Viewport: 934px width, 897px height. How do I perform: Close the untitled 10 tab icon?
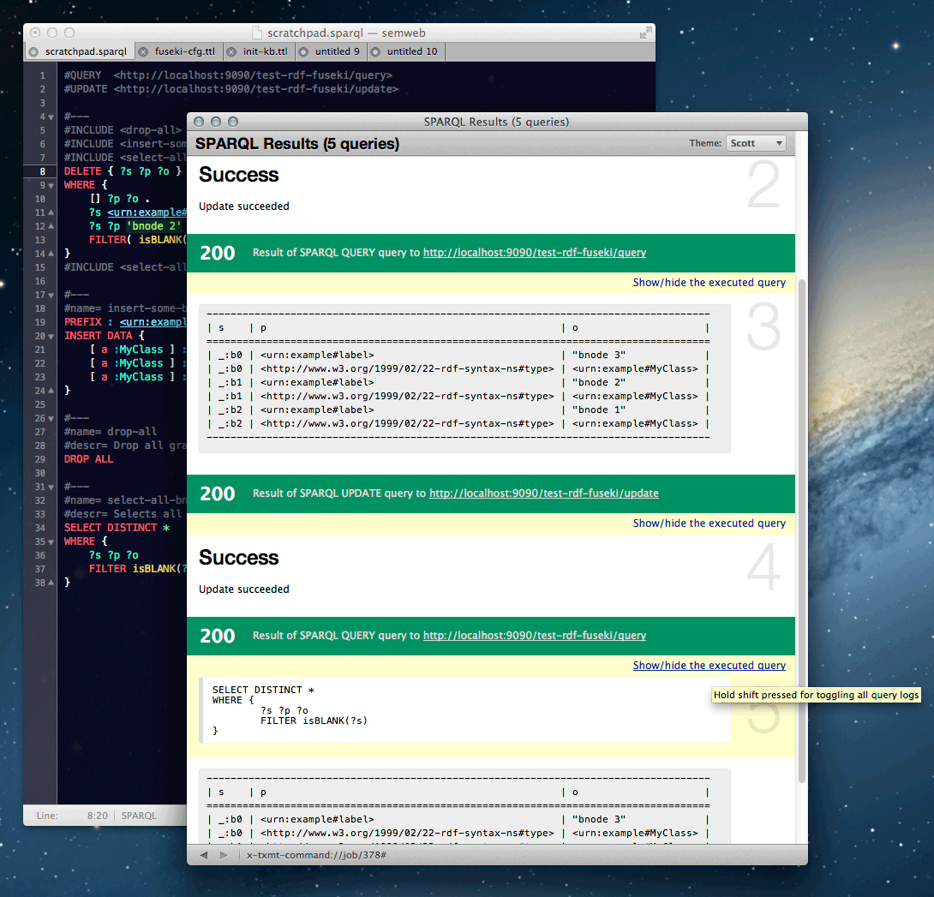375,51
